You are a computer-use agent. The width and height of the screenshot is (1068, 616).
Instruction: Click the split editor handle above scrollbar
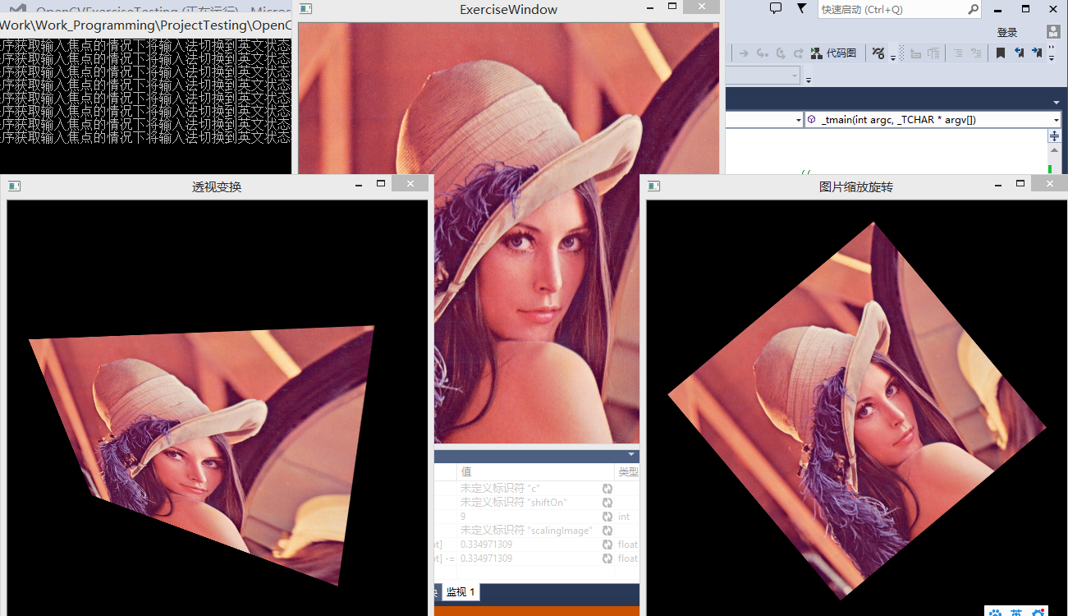click(x=1055, y=136)
